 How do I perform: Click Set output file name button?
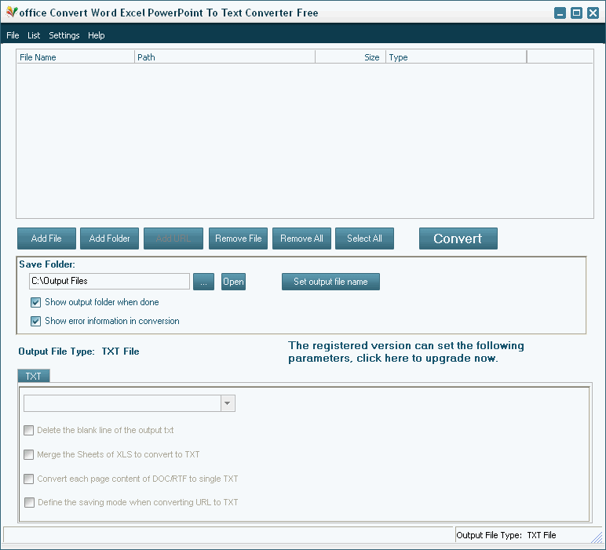tap(330, 282)
